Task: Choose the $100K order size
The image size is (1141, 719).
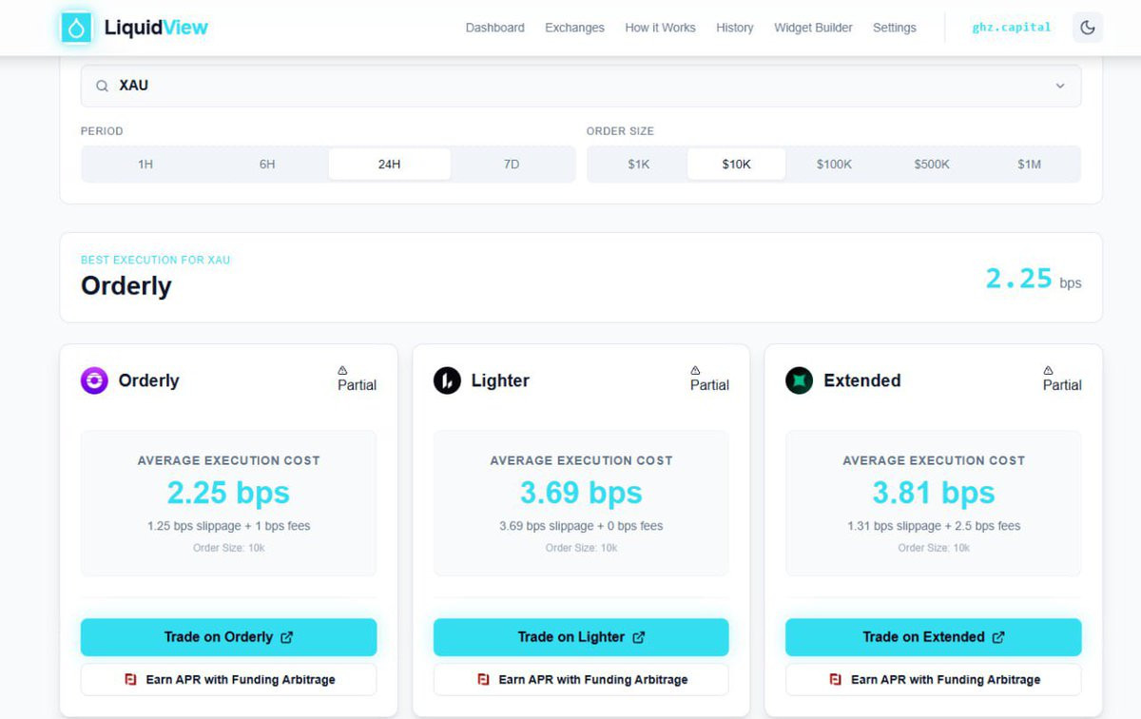Action: coord(834,165)
